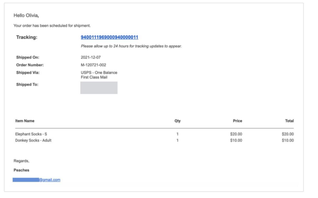Click the Qty column header
Viewport: 318px width, 198px height.
tap(177, 121)
